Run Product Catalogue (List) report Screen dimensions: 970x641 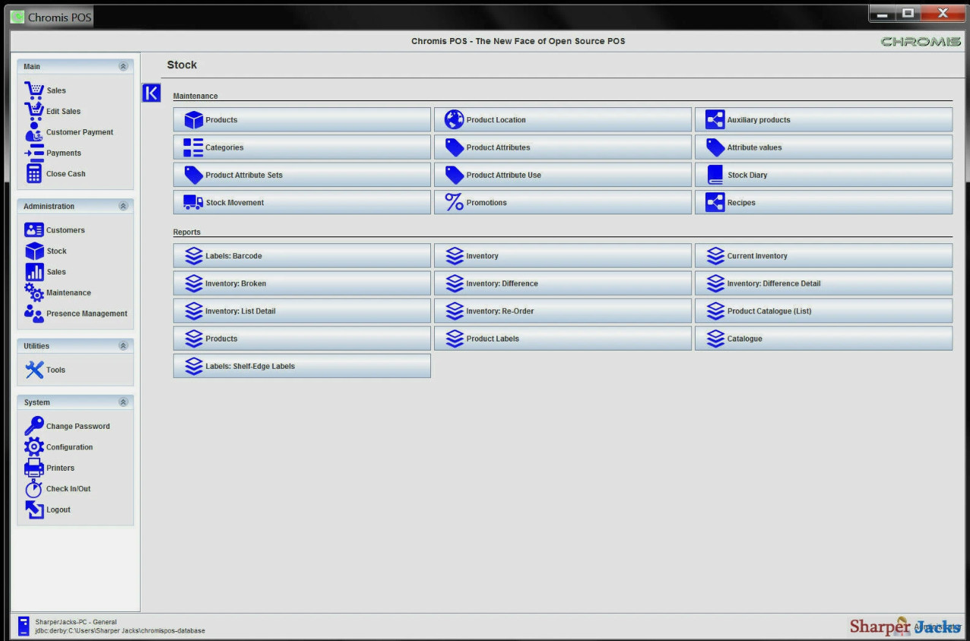[x=824, y=311]
